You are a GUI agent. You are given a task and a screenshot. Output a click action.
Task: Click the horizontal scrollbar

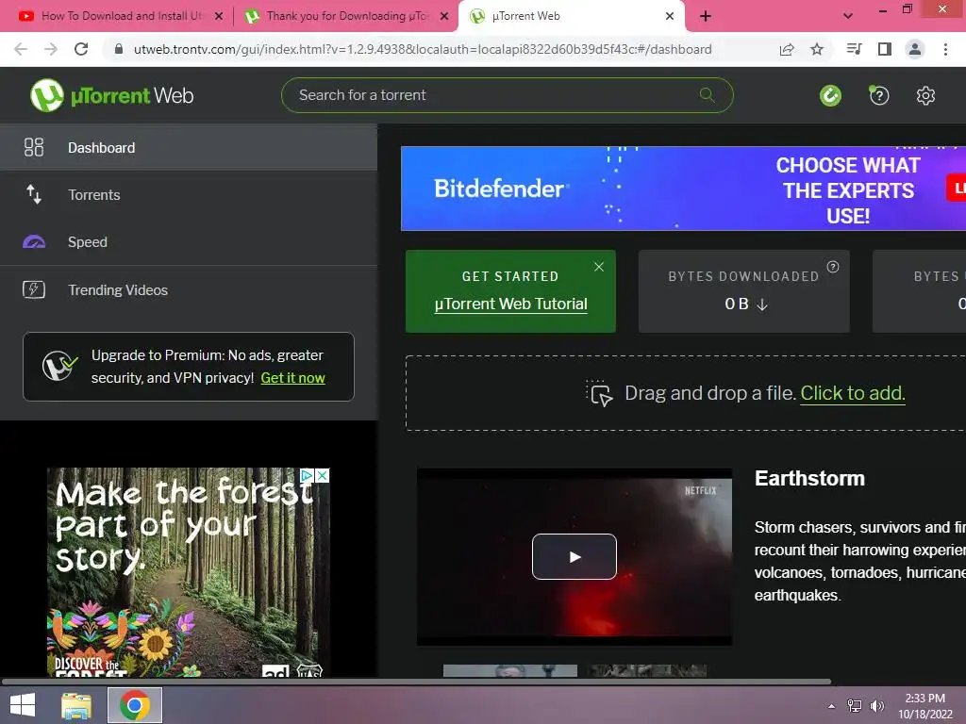tap(416, 682)
